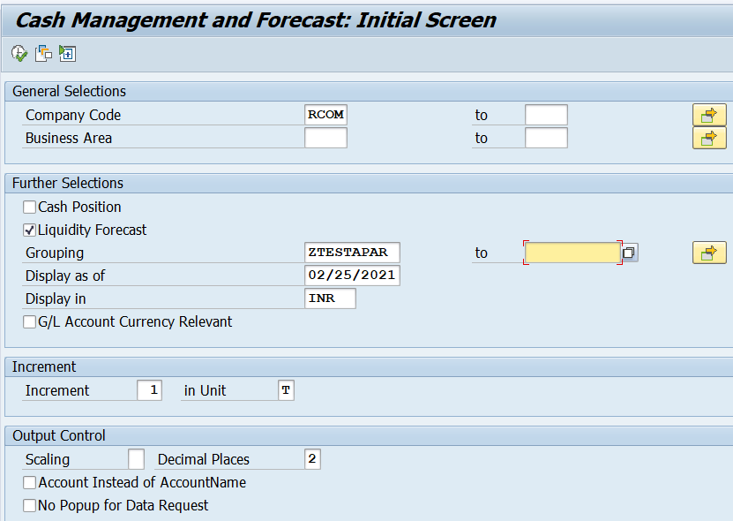This screenshot has width=733, height=521.
Task: Click the Display as of date field
Action: [352, 276]
